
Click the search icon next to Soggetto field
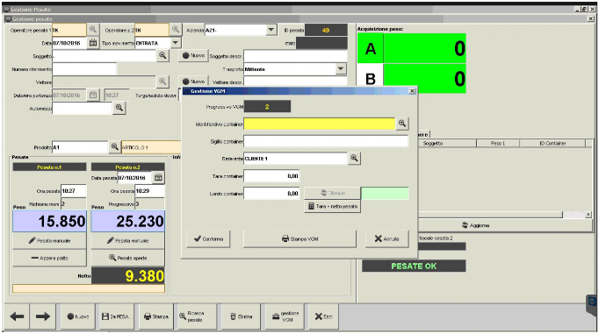162,56
